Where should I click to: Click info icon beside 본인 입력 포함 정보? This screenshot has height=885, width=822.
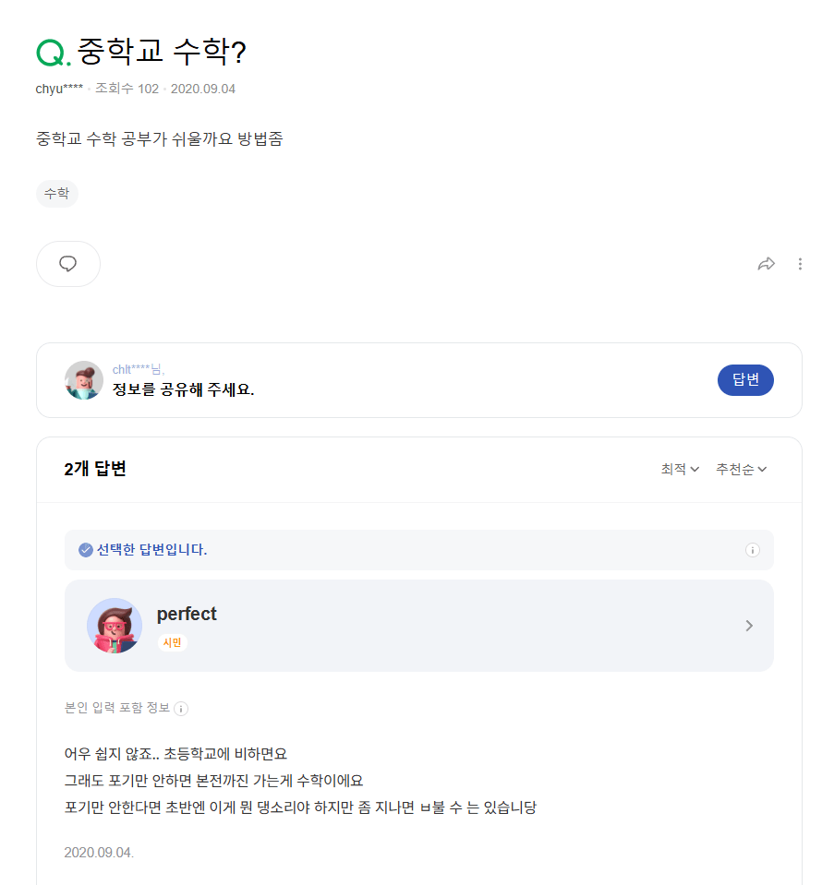point(182,709)
